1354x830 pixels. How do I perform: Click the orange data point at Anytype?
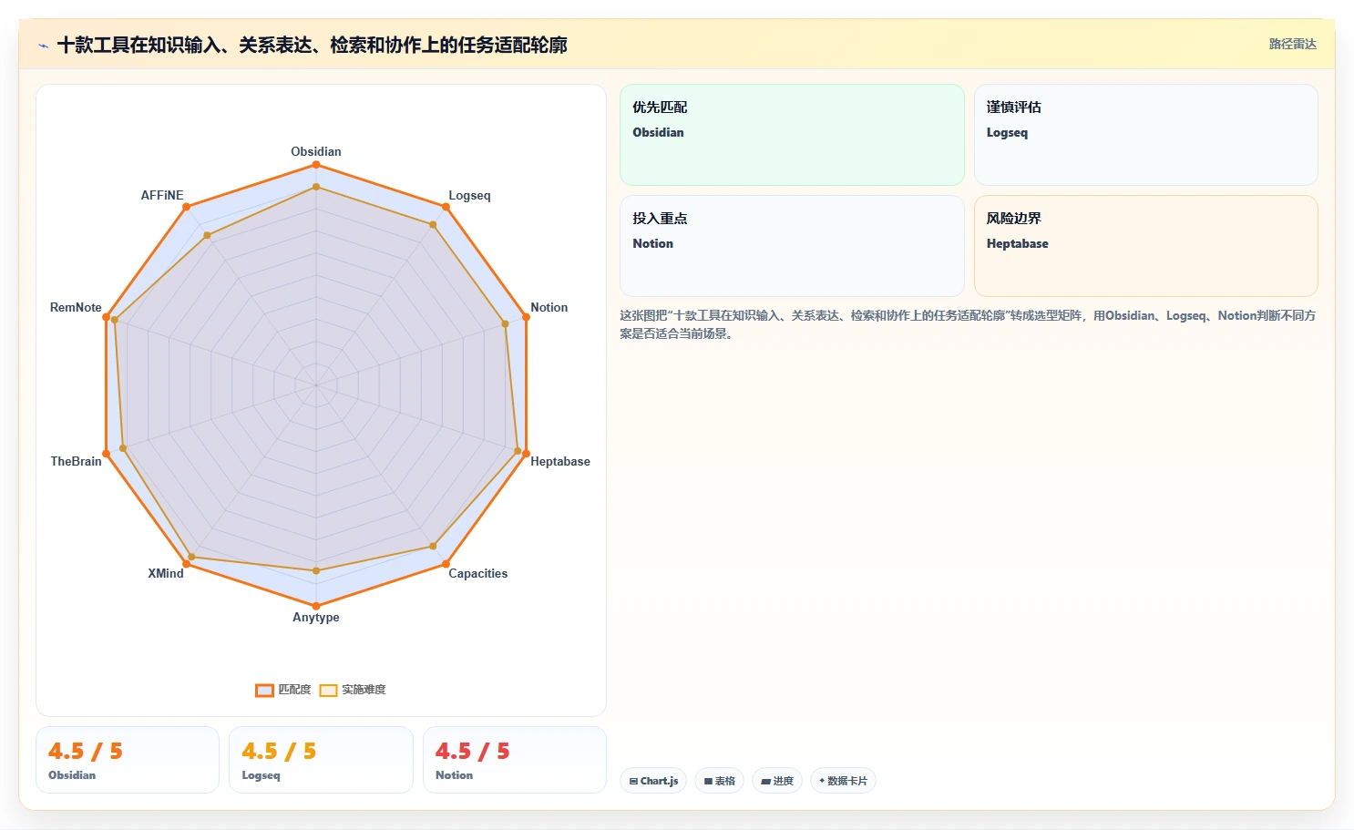(x=316, y=606)
